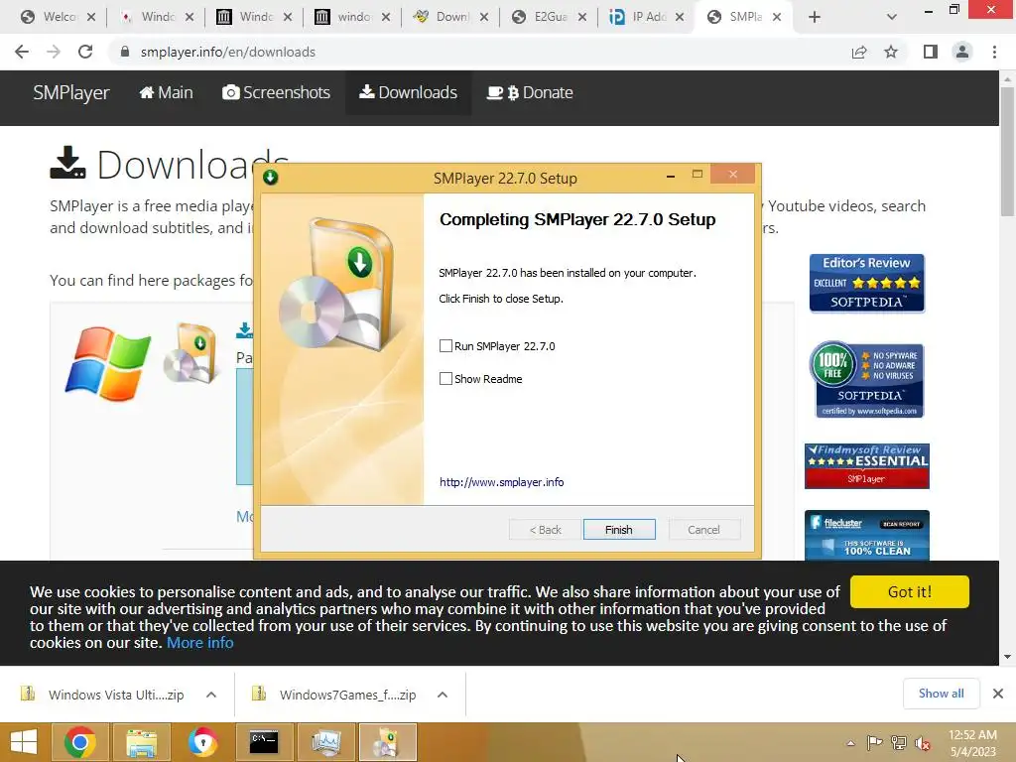Open the Main page in site nav
The height and width of the screenshot is (762, 1016).
coord(167,92)
